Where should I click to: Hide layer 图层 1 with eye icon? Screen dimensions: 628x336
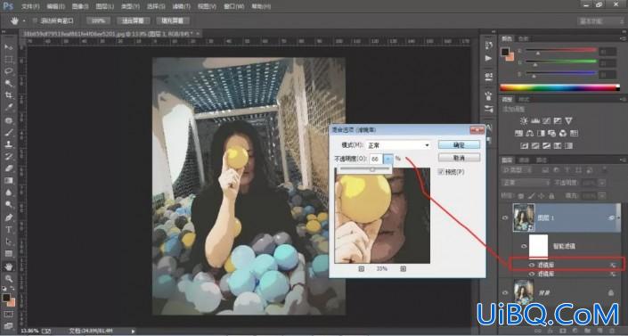(x=505, y=217)
